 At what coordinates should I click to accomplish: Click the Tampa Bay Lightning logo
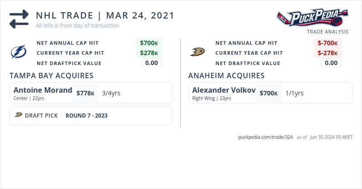pos(19,53)
